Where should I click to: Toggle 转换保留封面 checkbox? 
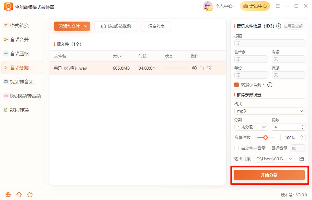(236, 85)
